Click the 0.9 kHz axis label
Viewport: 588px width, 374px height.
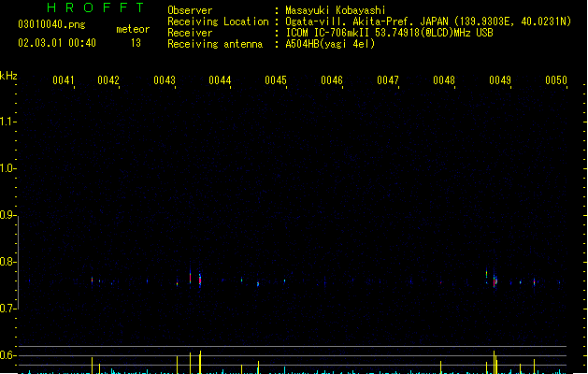7,215
